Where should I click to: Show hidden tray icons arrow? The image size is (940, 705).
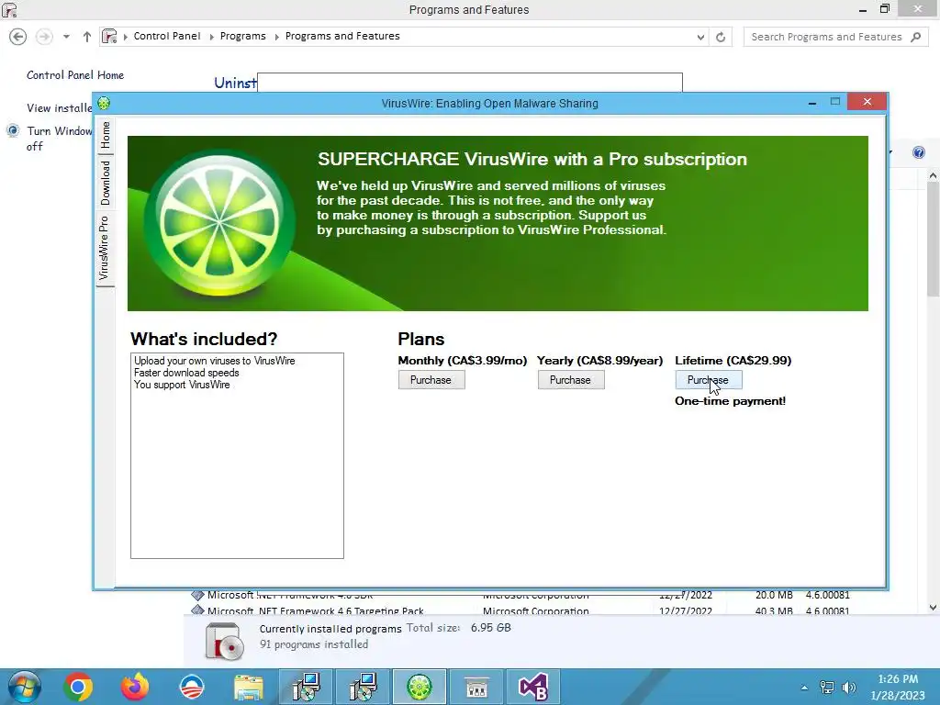coord(804,688)
